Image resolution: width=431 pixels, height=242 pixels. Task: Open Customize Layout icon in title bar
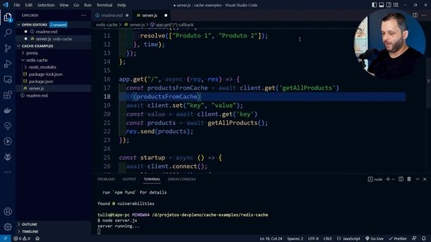(396, 5)
